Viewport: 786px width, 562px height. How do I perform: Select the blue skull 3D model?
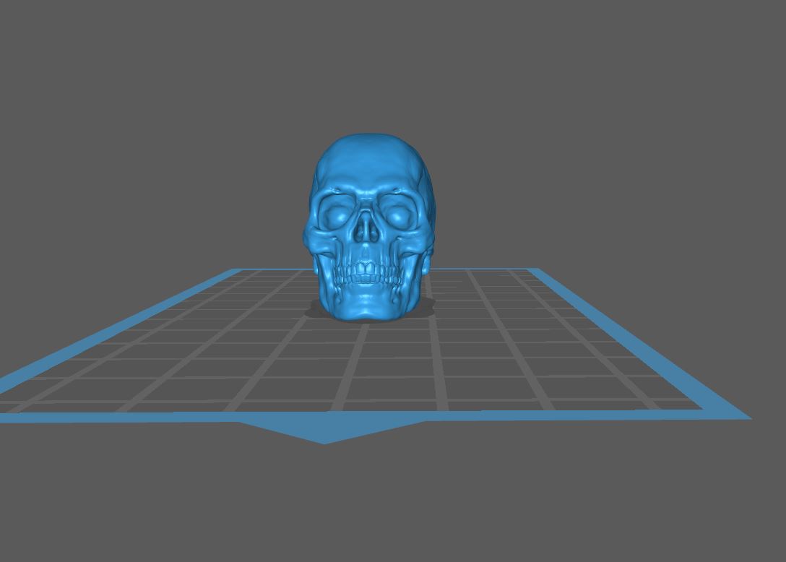pos(369,228)
